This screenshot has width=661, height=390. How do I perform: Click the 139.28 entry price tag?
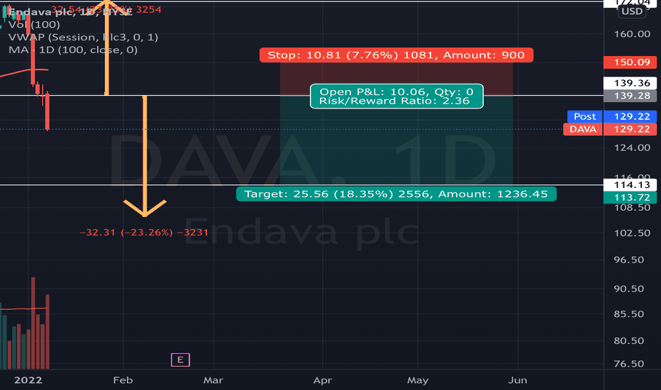pos(630,96)
